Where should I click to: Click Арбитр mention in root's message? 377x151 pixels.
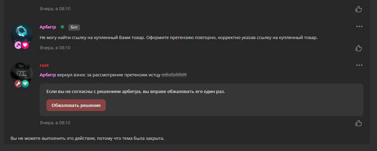click(x=48, y=75)
